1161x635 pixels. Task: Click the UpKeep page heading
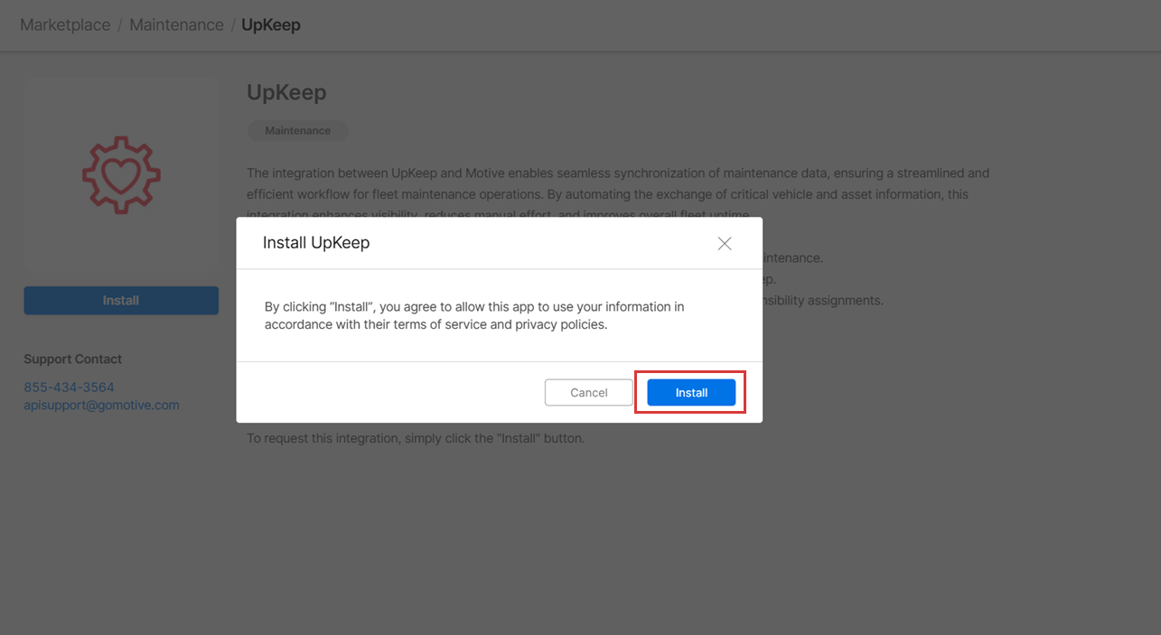pyautogui.click(x=286, y=92)
